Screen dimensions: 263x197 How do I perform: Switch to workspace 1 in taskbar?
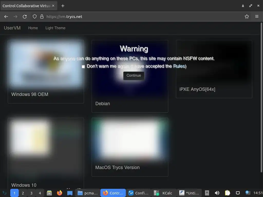point(14,193)
